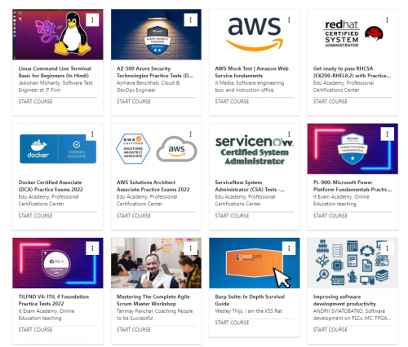Click instructor text 'Tanmay Panchal, Coaching People'
The height and width of the screenshot is (347, 408).
[x=154, y=314]
